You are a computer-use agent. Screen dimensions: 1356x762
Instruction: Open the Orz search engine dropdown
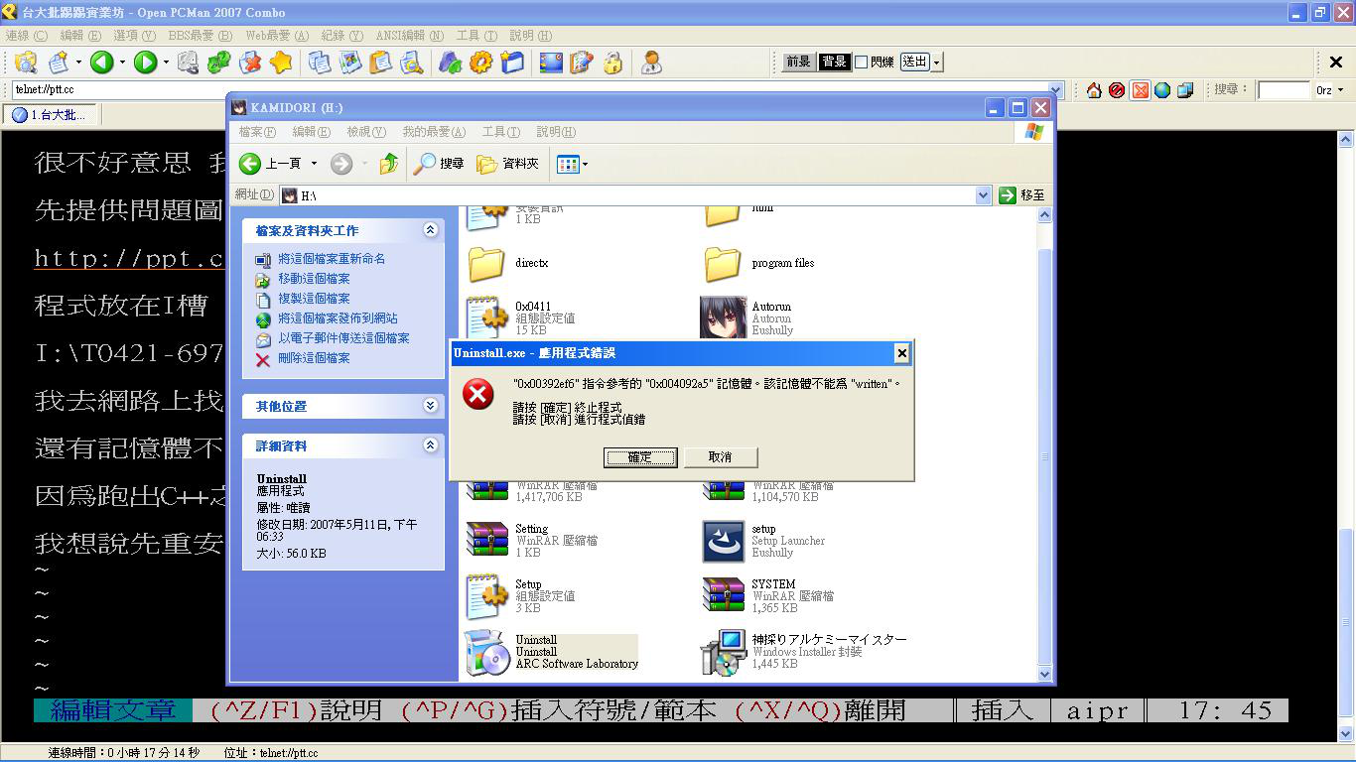tap(1340, 90)
